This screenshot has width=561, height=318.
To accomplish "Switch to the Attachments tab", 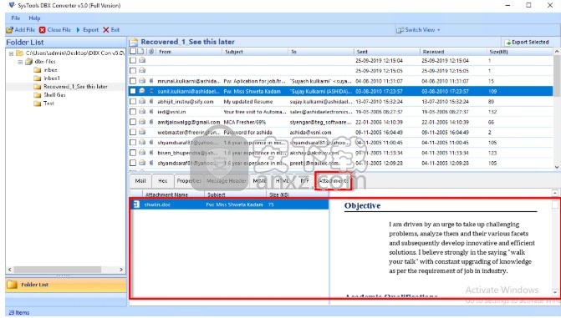I will tap(334, 181).
